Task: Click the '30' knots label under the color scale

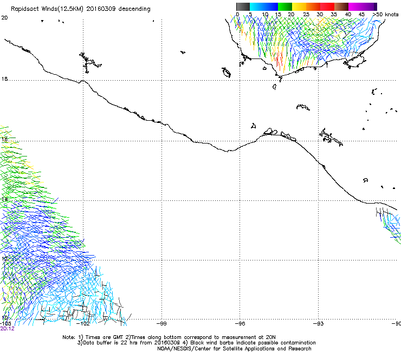Action: [320, 15]
